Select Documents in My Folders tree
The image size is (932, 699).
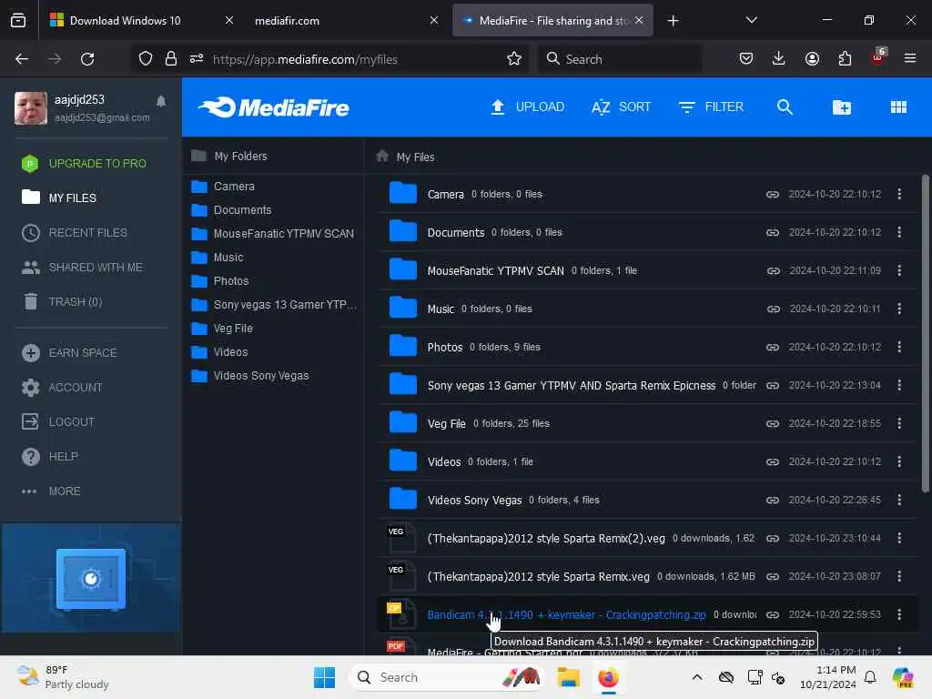click(x=231, y=210)
